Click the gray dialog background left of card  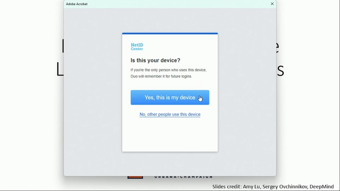click(92, 95)
